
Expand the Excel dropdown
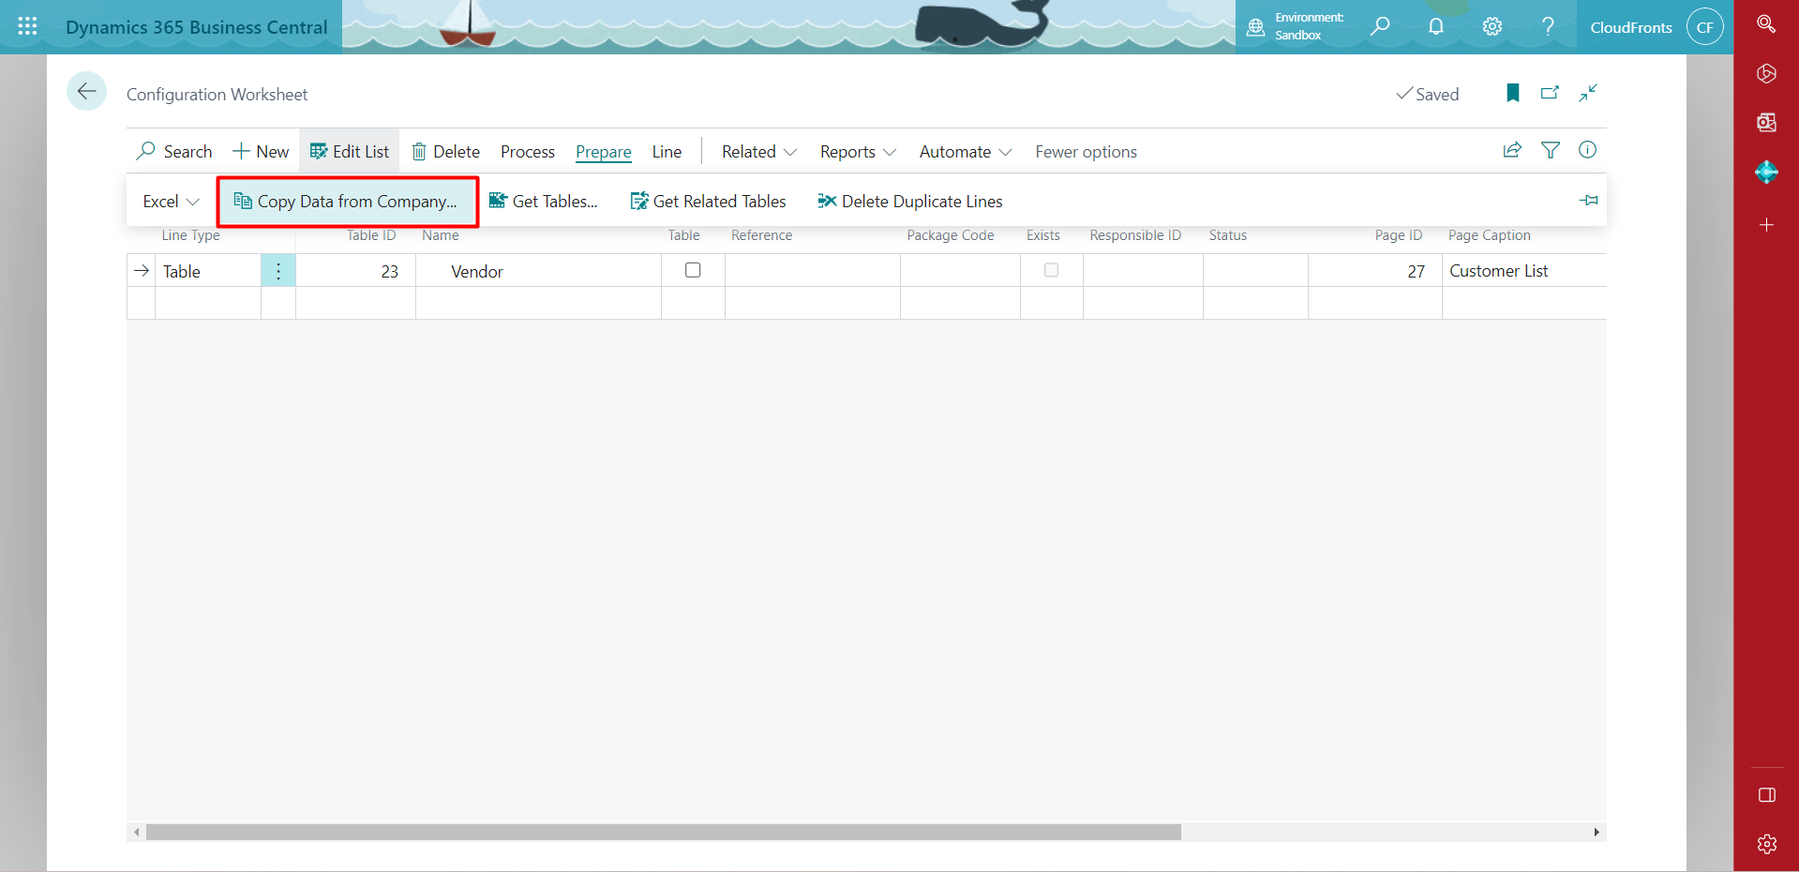pyautogui.click(x=171, y=202)
